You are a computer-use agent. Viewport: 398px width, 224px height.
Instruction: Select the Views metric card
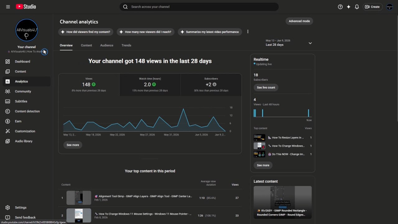click(89, 85)
